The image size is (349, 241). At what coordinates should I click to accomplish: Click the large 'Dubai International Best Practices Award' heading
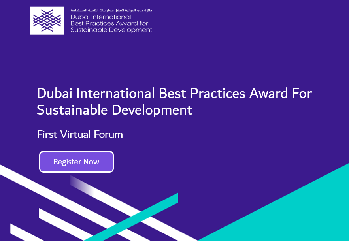click(x=174, y=102)
